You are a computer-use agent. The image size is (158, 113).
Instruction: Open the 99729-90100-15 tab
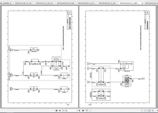151,3
